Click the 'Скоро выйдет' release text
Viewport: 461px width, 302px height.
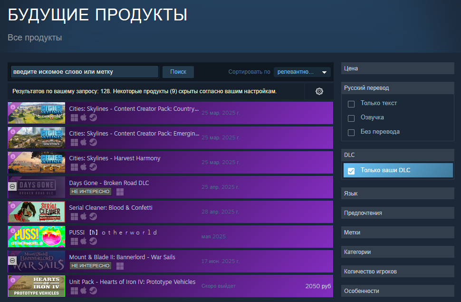coord(219,286)
